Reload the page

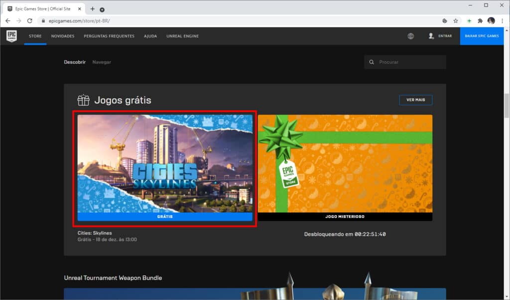(x=29, y=21)
